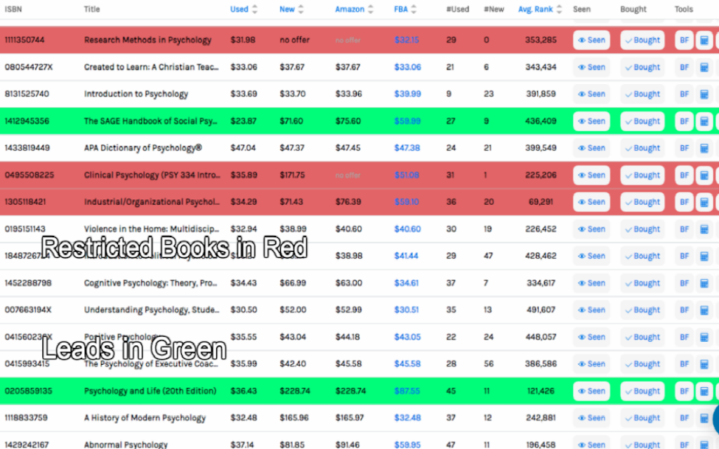Open calculator for Psychology and Life row
Screen dimensions: 719x449
(x=704, y=391)
